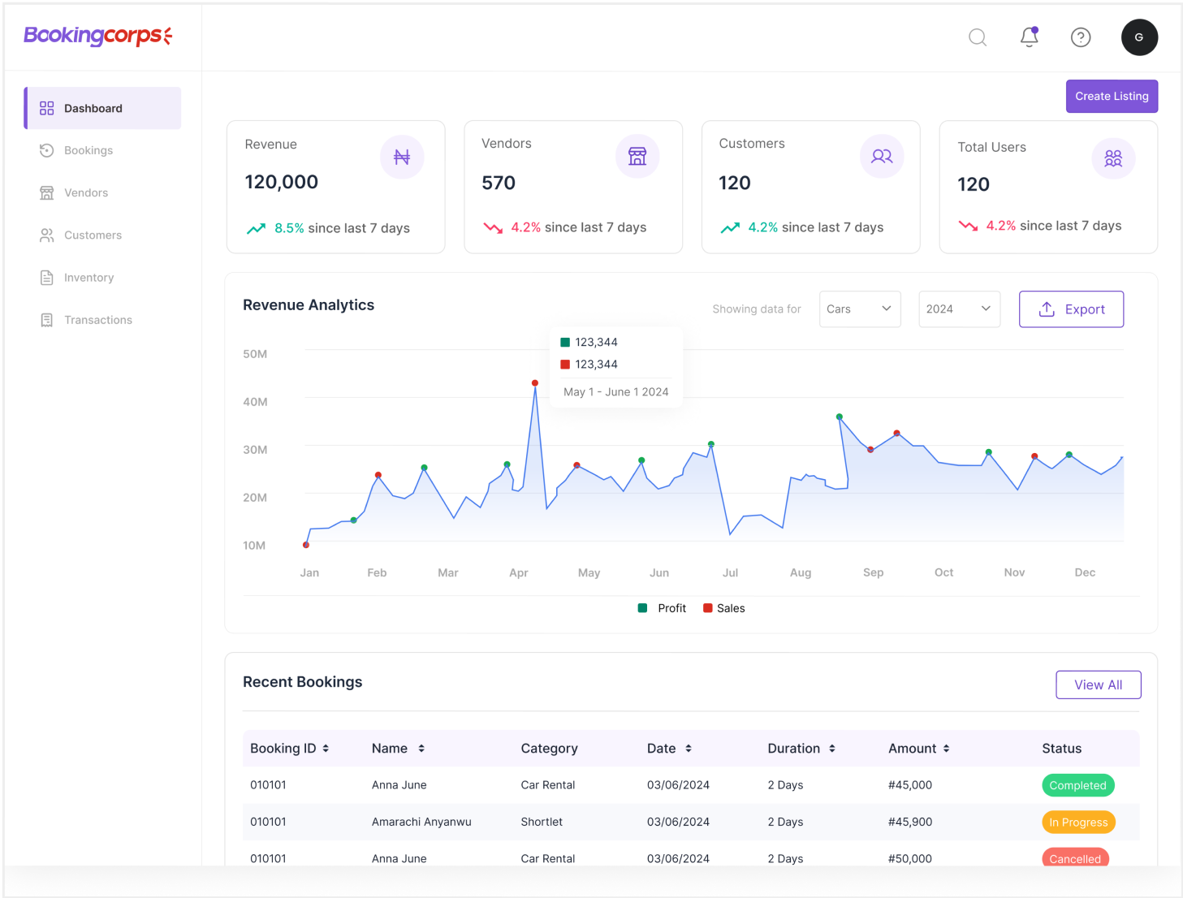1183x898 pixels.
Task: Click the Export button
Action: pos(1071,309)
